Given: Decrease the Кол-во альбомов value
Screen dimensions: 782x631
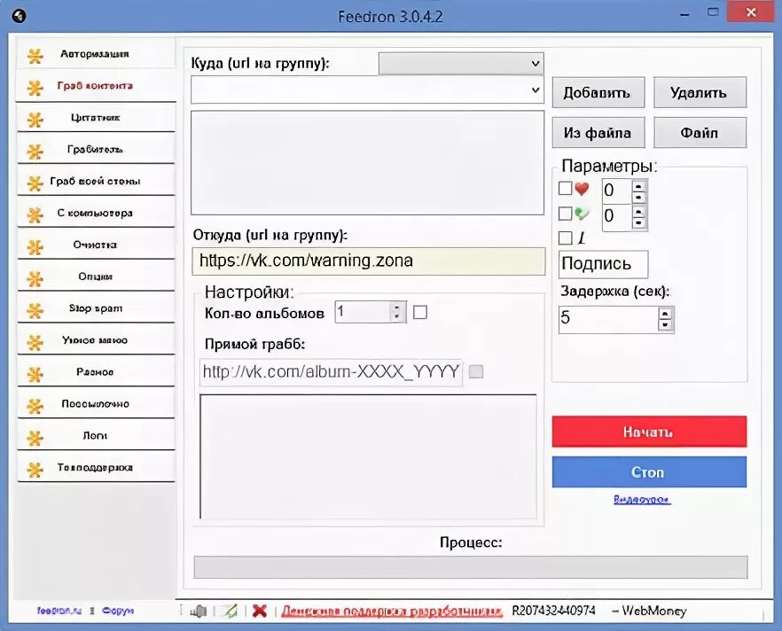Looking at the screenshot, I should 397,317.
